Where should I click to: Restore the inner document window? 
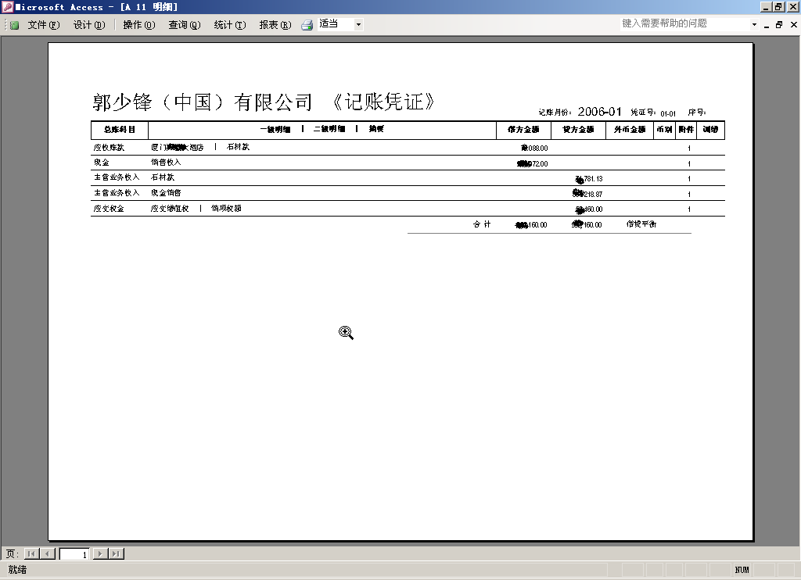pyautogui.click(x=779, y=24)
